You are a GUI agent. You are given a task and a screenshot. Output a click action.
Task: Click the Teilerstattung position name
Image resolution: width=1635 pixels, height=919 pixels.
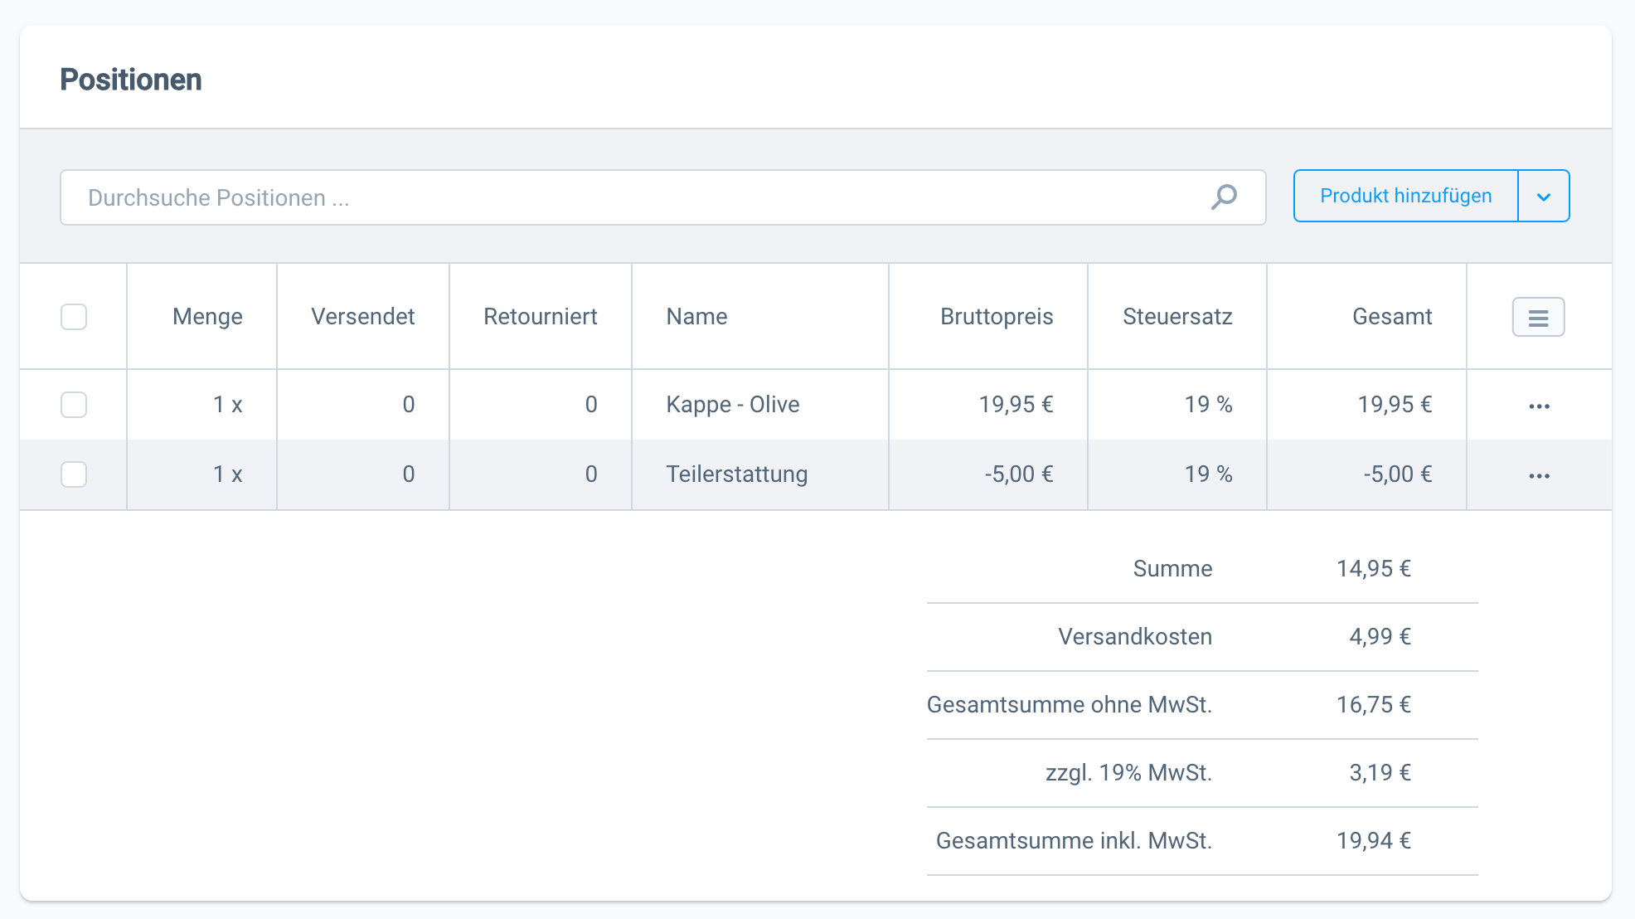coord(736,474)
